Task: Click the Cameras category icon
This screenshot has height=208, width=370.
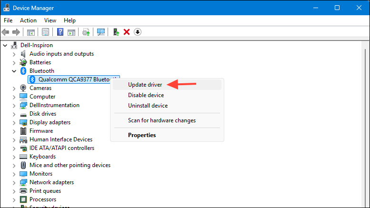Action: coord(23,88)
